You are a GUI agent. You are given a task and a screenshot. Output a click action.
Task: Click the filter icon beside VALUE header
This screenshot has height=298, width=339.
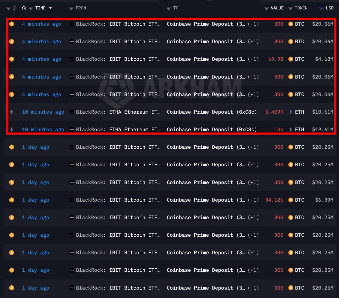[x=266, y=8]
